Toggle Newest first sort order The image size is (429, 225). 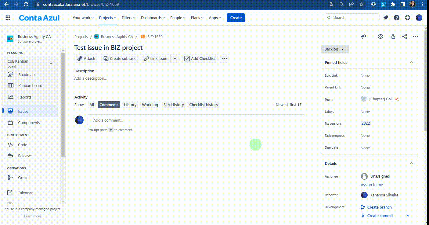(289, 105)
